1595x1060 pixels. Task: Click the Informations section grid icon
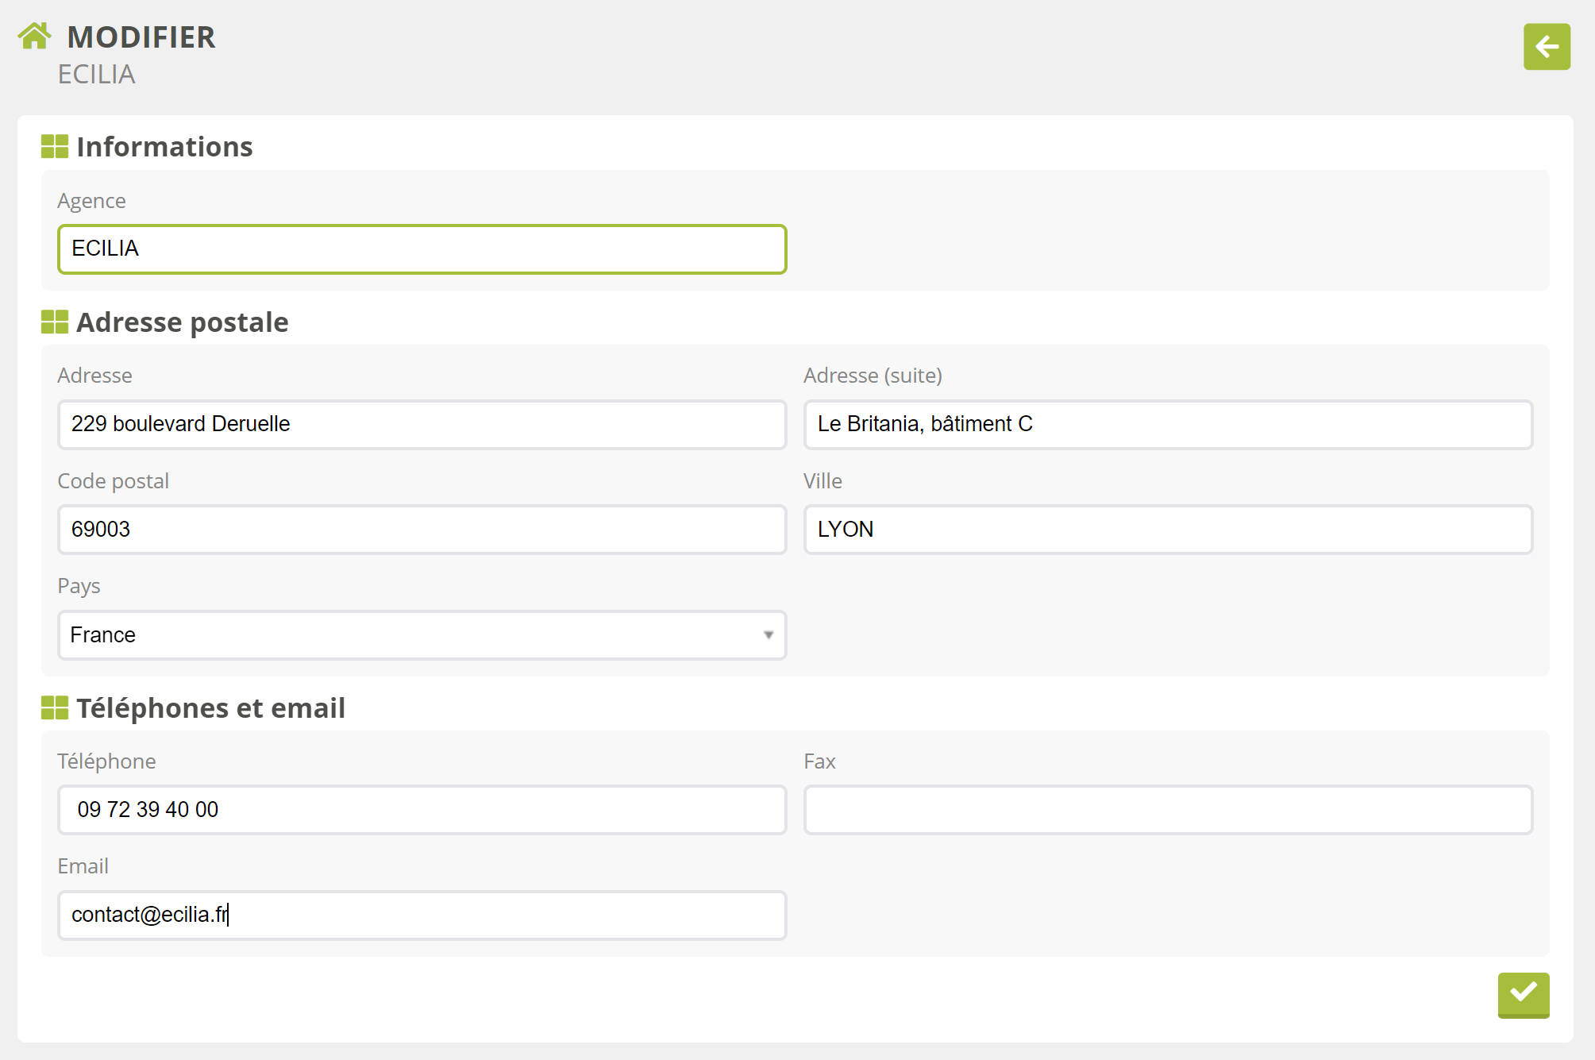coord(55,147)
